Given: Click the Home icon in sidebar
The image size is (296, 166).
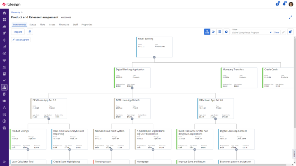Looking at the screenshot, I should tap(4, 13).
